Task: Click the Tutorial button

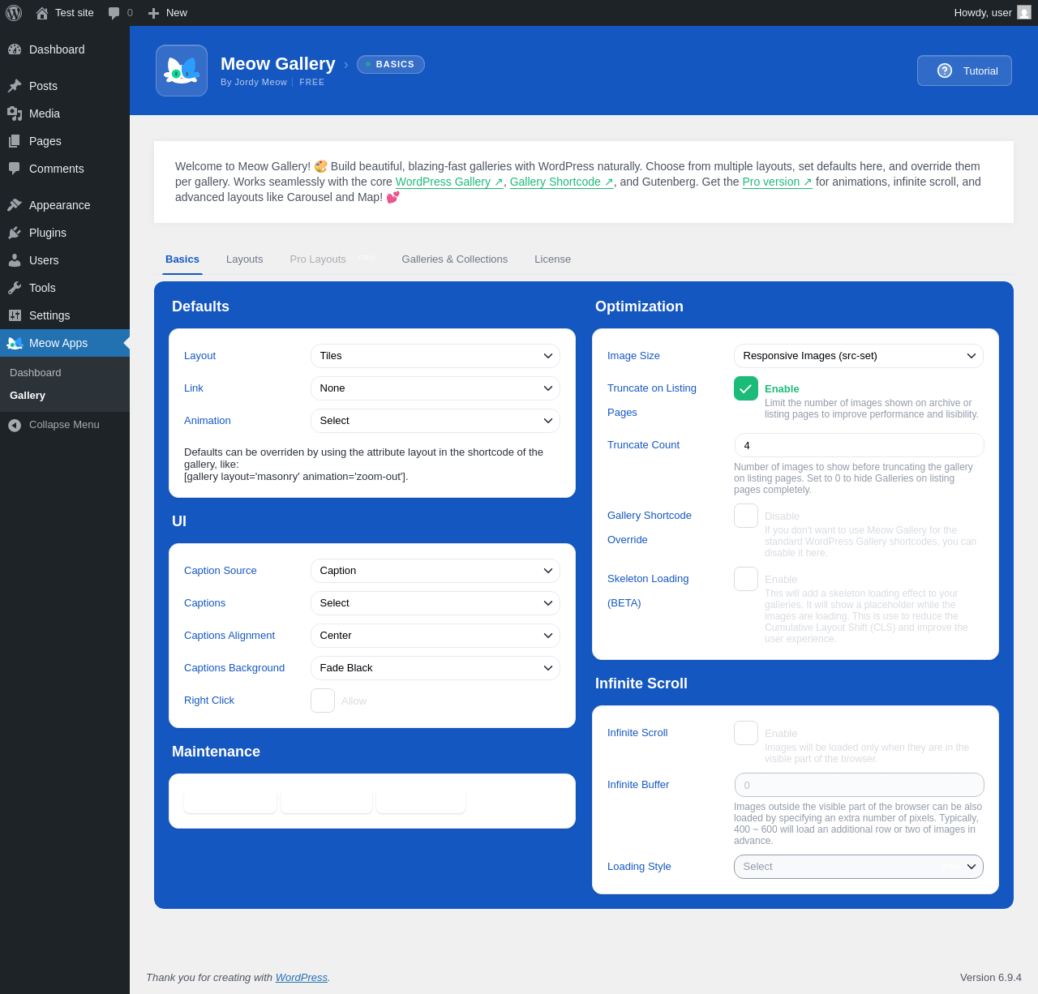Action: pos(964,71)
